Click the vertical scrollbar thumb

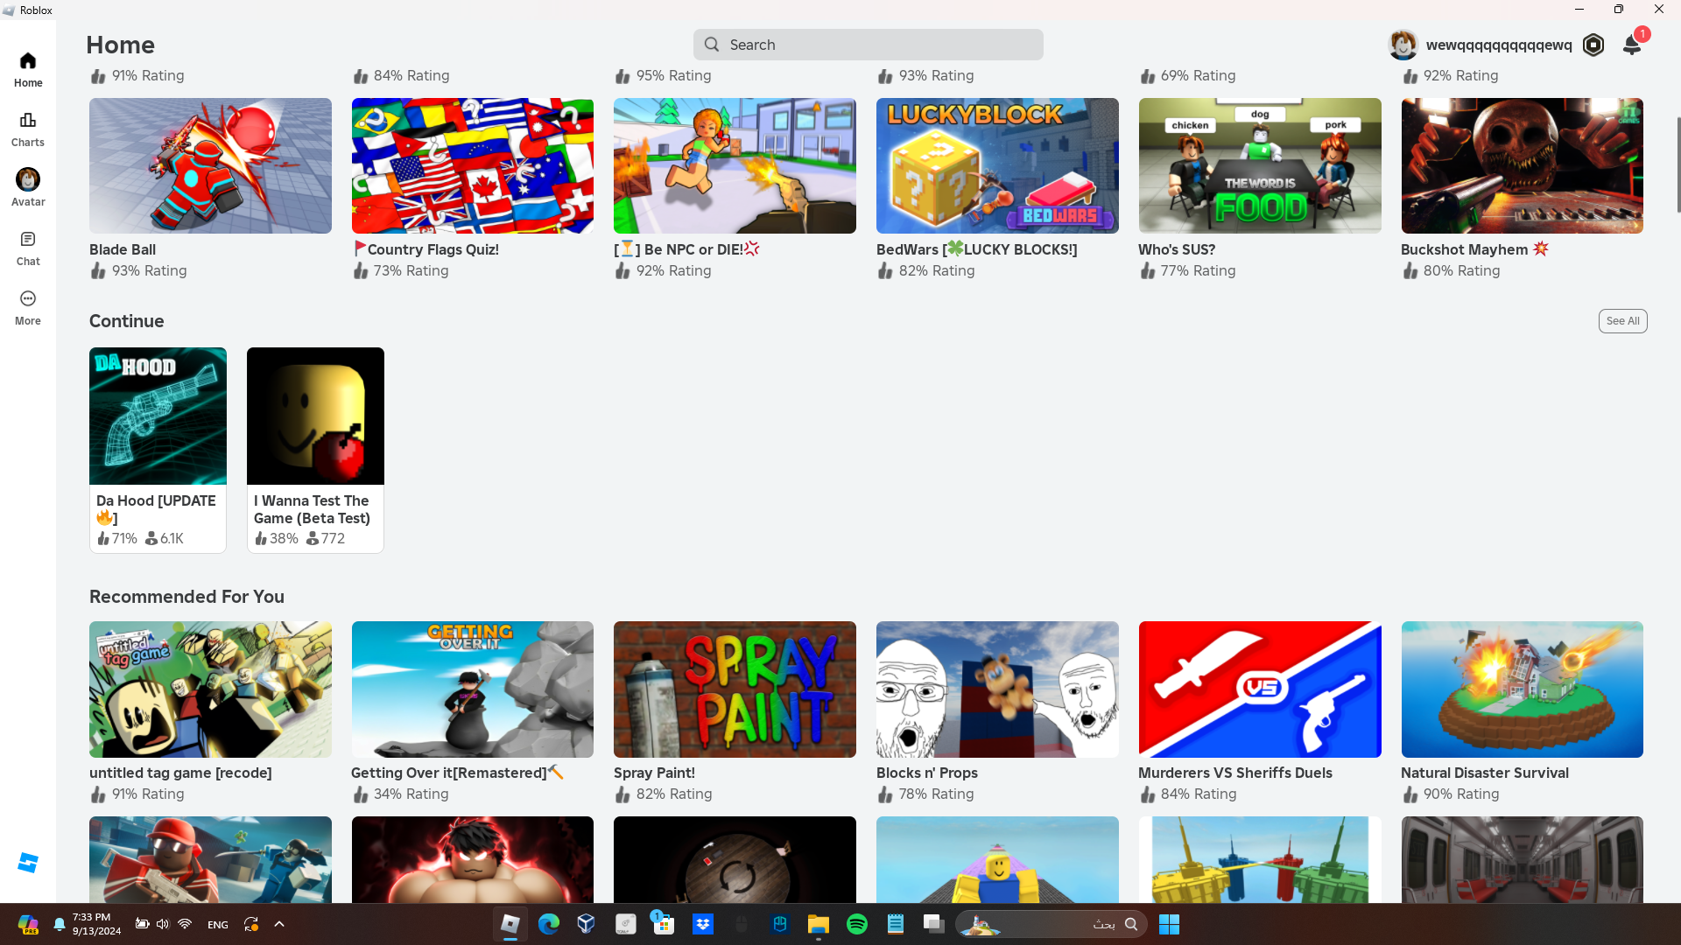(x=1678, y=164)
